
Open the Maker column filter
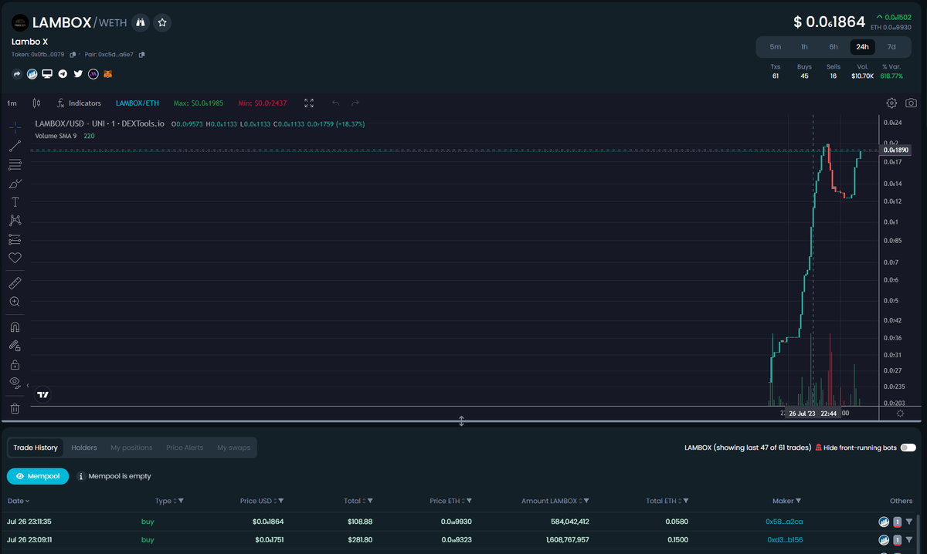point(798,501)
